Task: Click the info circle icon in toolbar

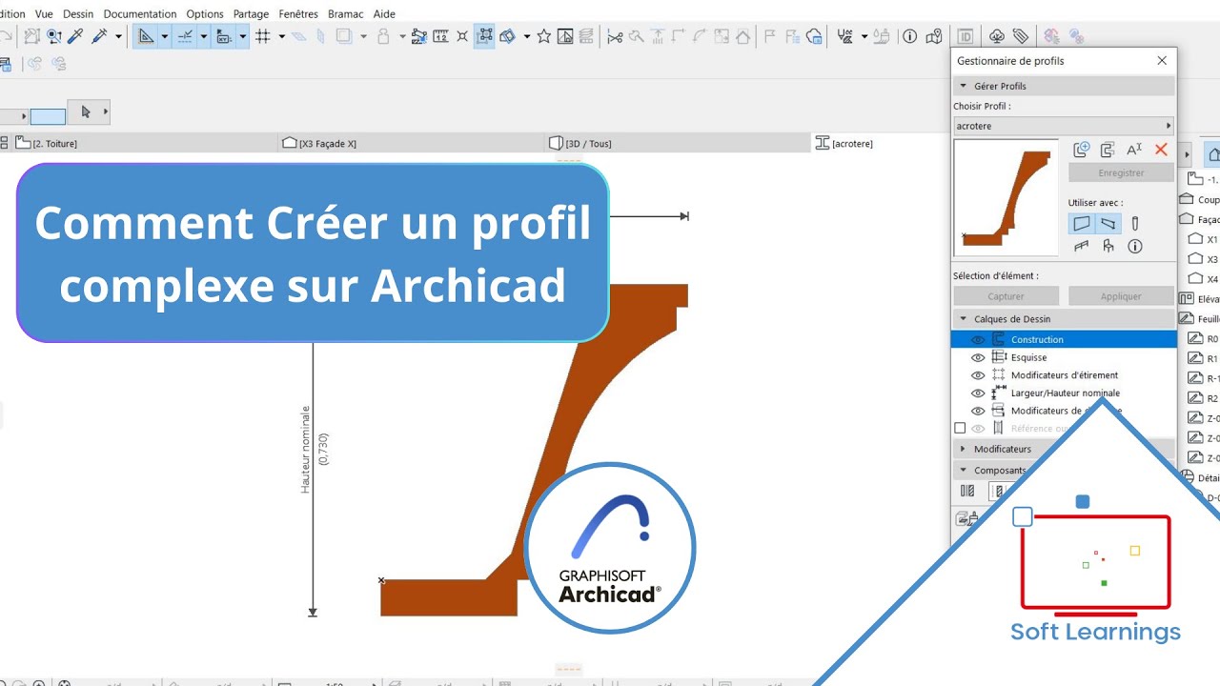Action: [x=910, y=36]
